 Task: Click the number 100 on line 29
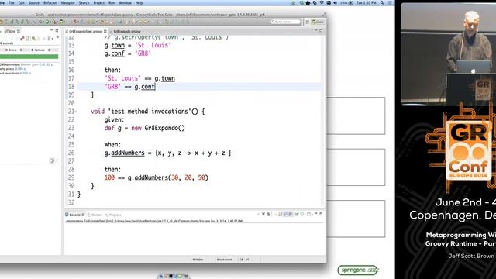109,177
